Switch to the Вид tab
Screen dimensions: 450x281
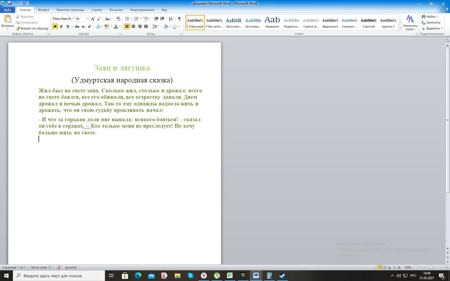click(x=164, y=10)
